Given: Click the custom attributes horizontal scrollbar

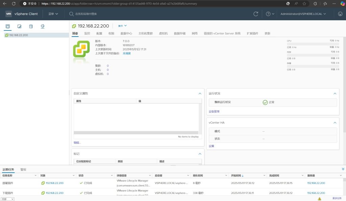Looking at the screenshot, I should [x=136, y=133].
